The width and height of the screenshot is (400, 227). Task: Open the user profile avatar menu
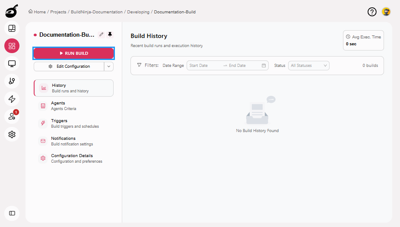tap(386, 12)
